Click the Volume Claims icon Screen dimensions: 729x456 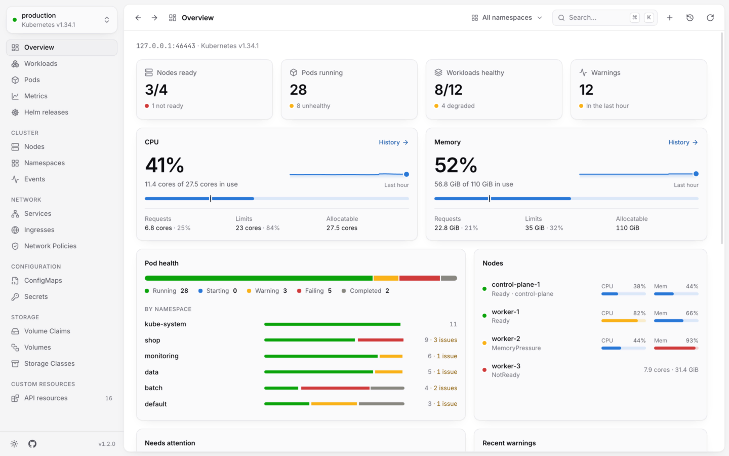[x=15, y=331]
